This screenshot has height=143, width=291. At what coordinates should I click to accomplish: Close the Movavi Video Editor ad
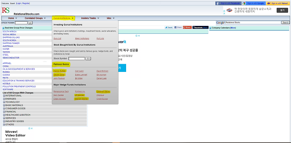tap(32, 128)
